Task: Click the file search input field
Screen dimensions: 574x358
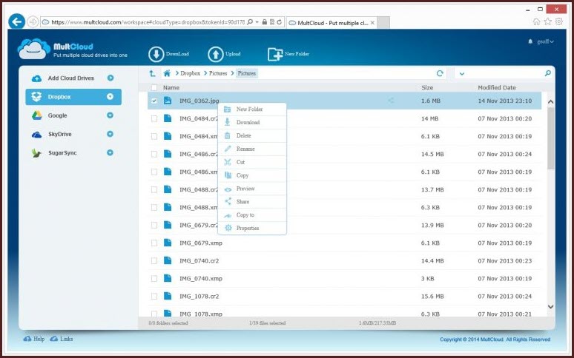Action: tap(505, 73)
